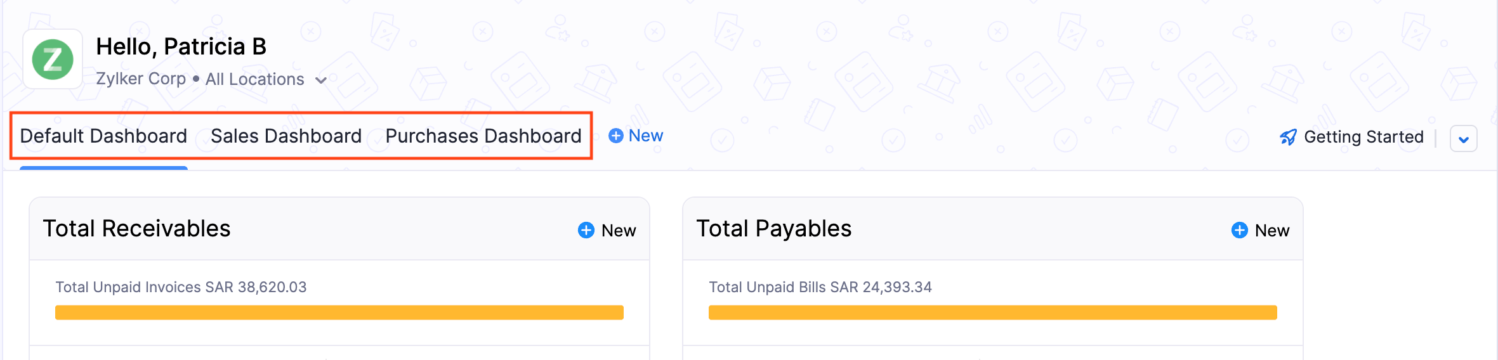Open the All Locations selector

point(255,79)
